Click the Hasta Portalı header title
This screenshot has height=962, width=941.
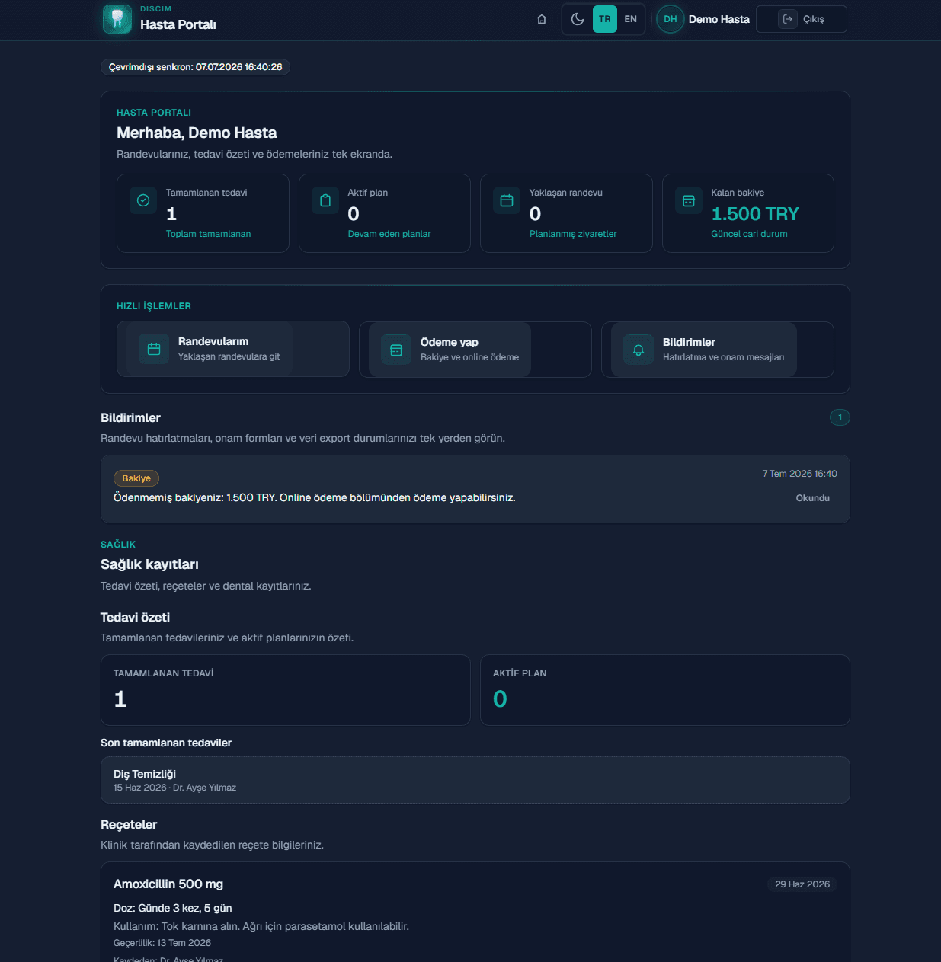(x=178, y=24)
